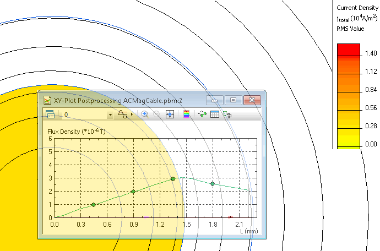Open the rainbow color map icon
This screenshot has height=251, width=380.
pyautogui.click(x=186, y=114)
